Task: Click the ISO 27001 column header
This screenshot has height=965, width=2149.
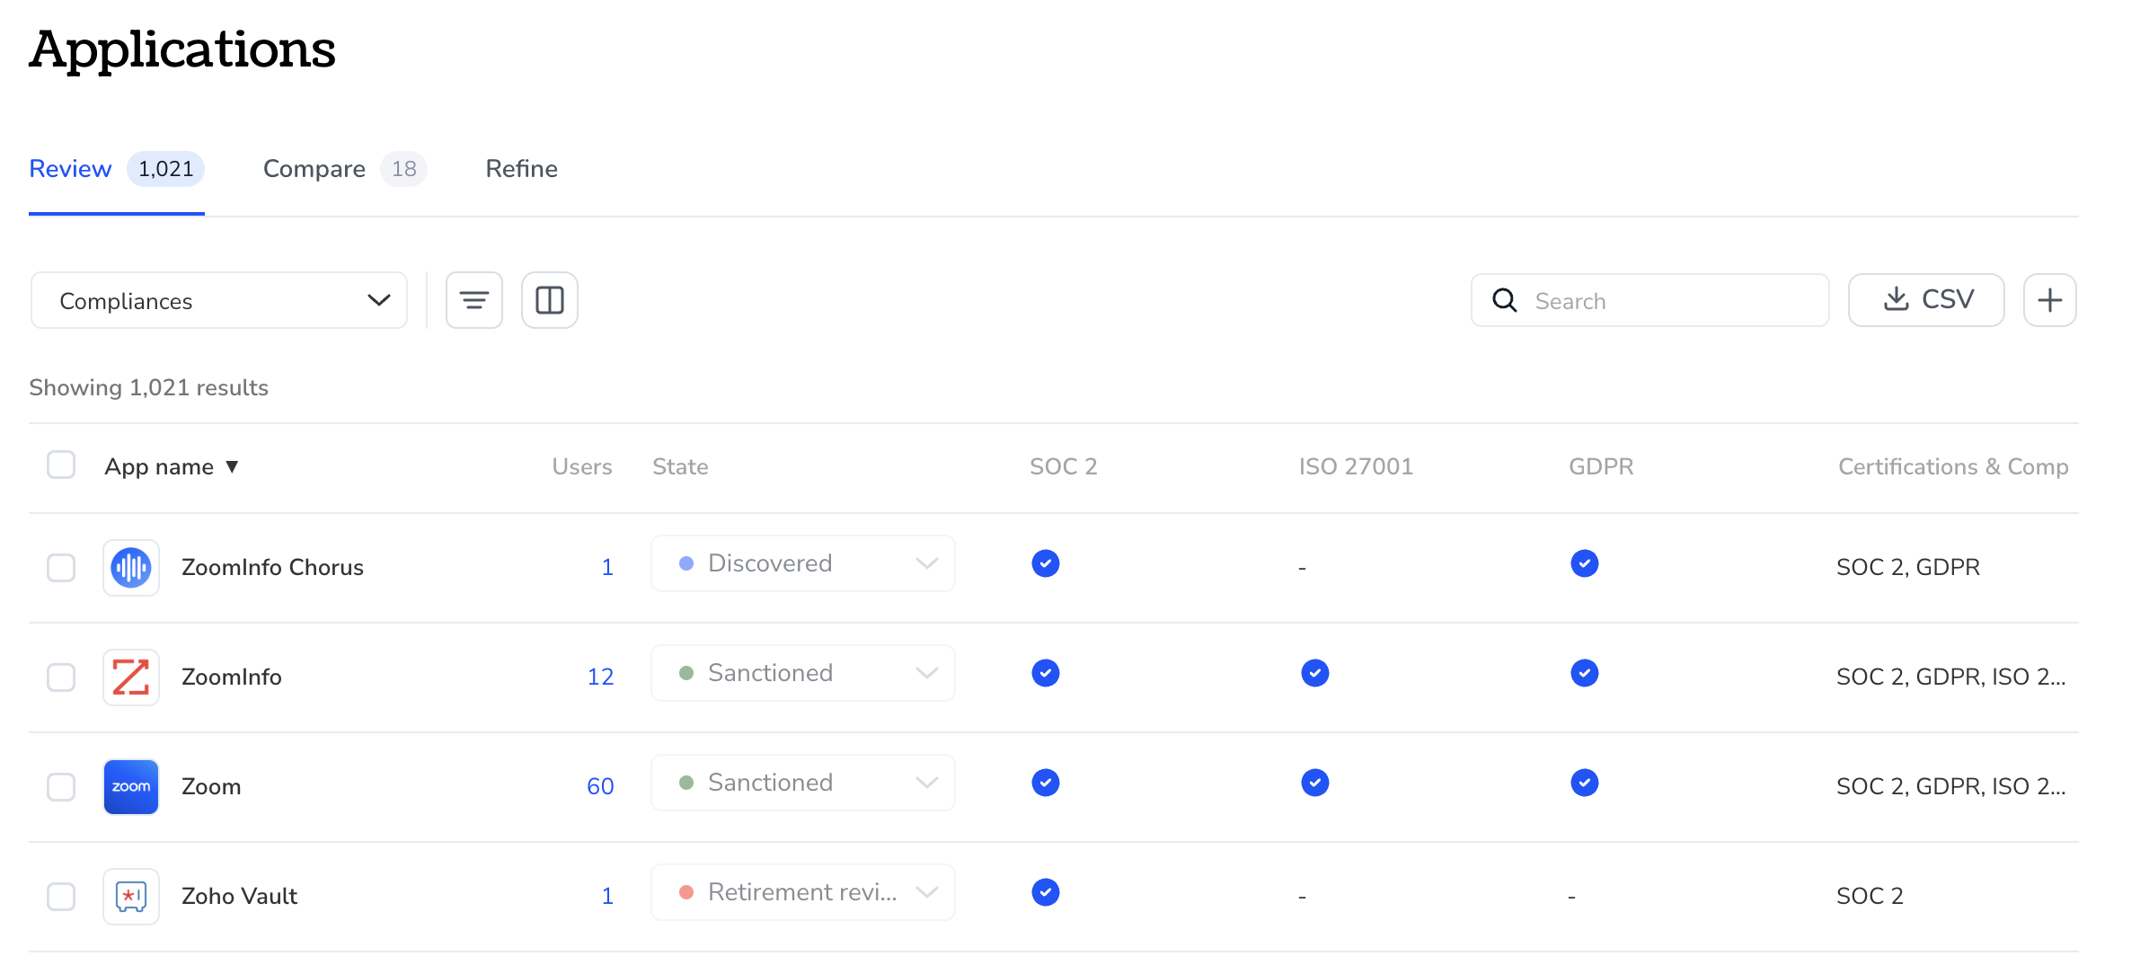Action: (x=1356, y=466)
